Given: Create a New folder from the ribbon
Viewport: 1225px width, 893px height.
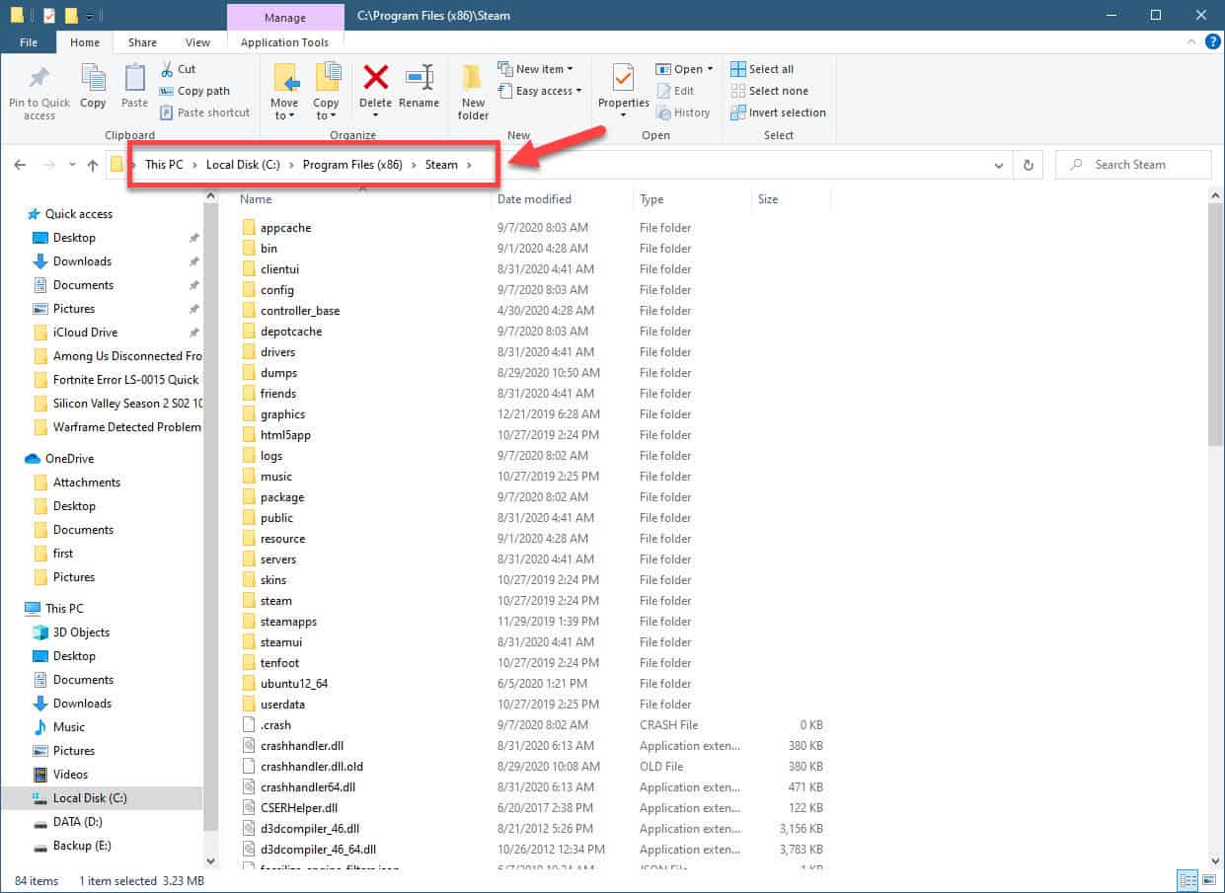Looking at the screenshot, I should [474, 92].
